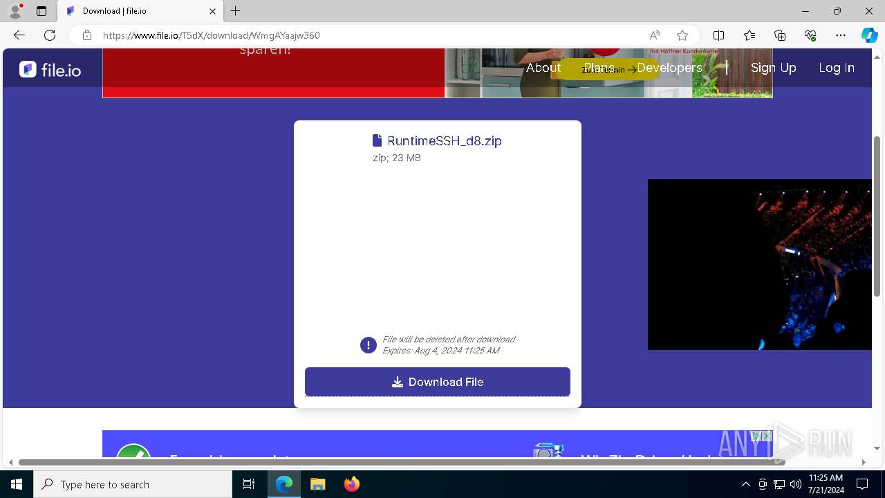Open browser Collections
The image size is (885, 498).
(x=780, y=35)
